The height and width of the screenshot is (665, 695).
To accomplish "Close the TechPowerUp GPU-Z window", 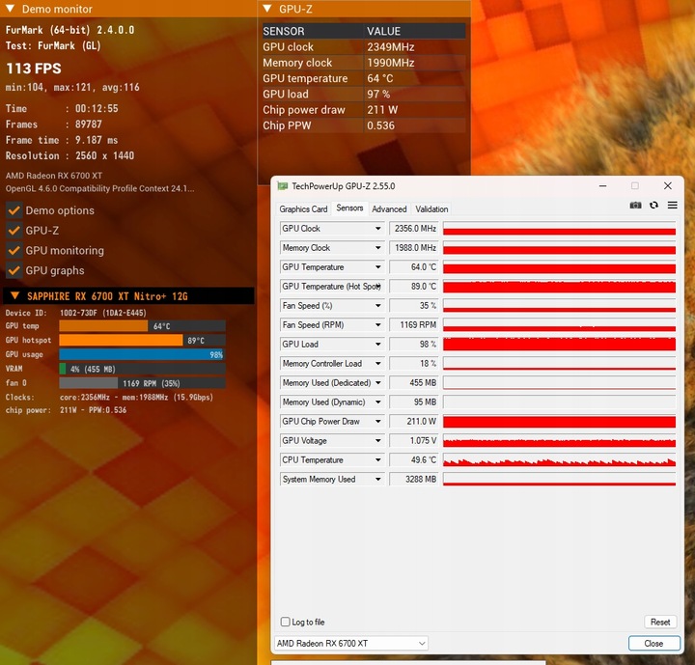I will click(x=668, y=186).
